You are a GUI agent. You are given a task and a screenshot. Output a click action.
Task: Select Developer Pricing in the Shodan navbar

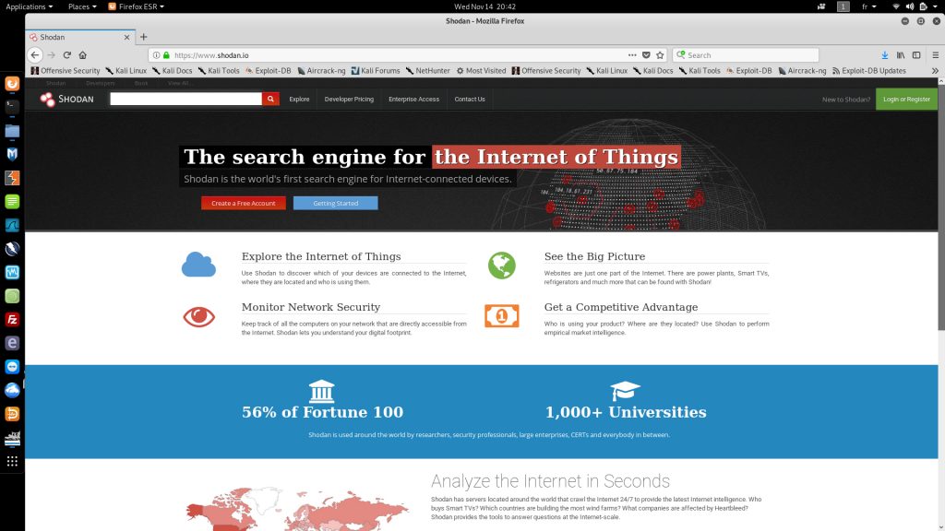click(349, 99)
